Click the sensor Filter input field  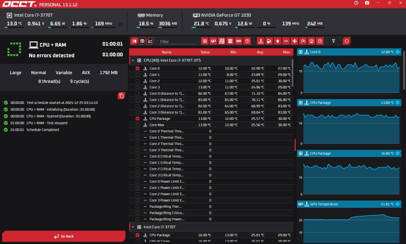tap(177, 42)
